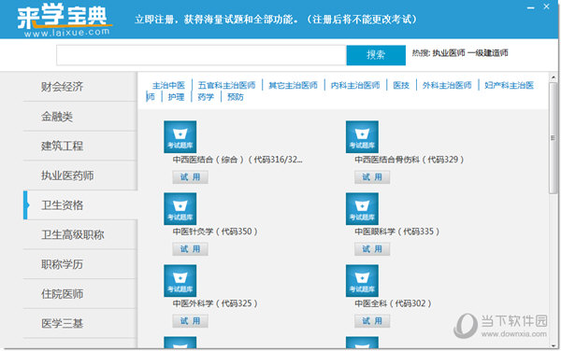561x351 pixels.
Task: Open the 中西医结合（综合）exam bank icon
Action: [x=180, y=136]
